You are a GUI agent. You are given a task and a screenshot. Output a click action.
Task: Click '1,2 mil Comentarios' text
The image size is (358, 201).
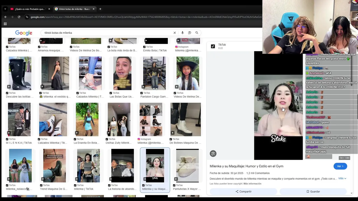(x=258, y=173)
